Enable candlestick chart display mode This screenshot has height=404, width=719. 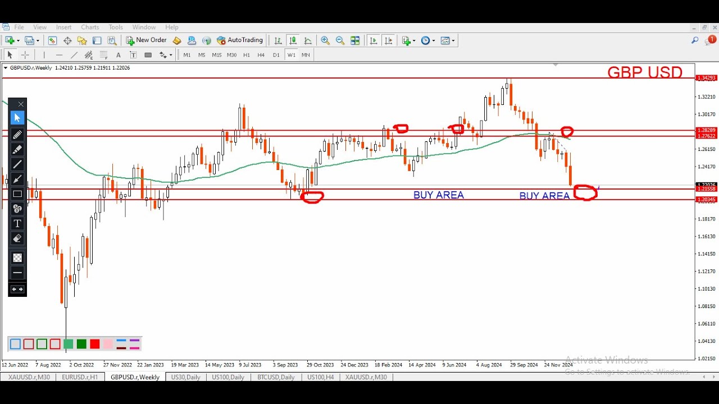click(293, 40)
